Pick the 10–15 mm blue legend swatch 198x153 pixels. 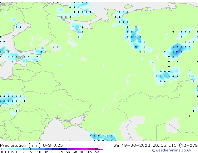coord(42,149)
